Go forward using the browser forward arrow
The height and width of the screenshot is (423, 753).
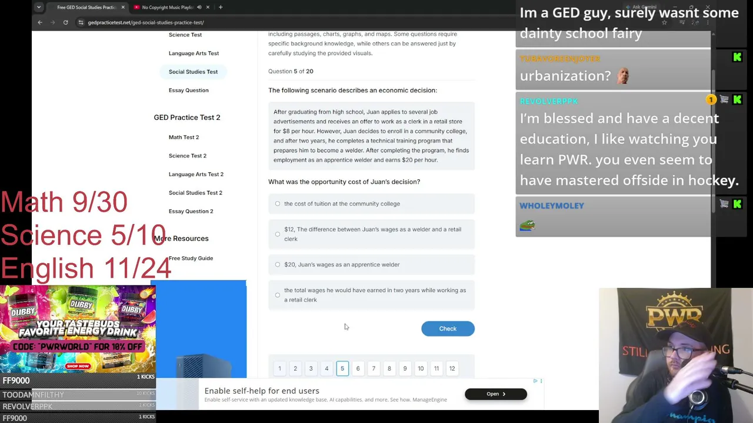point(52,22)
